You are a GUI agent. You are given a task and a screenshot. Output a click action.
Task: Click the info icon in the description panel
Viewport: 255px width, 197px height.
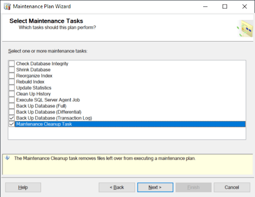coord(7,158)
